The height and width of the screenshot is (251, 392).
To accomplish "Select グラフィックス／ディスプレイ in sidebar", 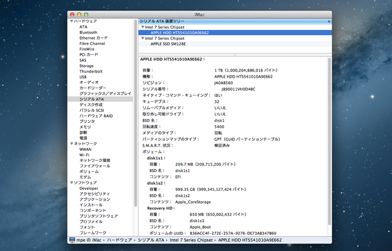I will 105,93.
